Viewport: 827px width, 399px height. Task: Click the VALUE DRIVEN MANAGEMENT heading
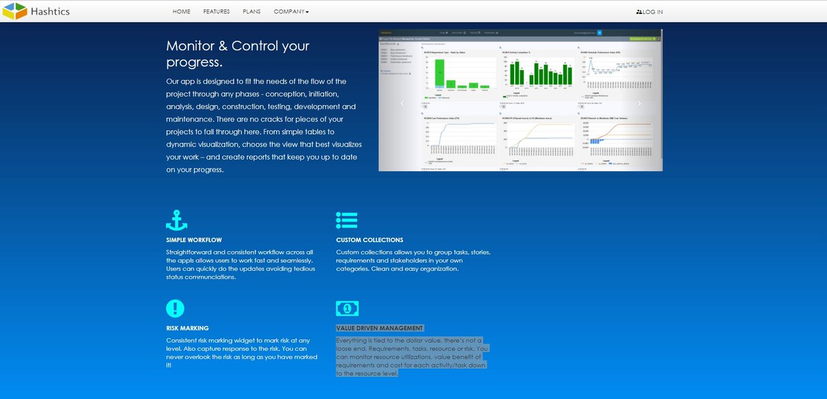coord(380,328)
